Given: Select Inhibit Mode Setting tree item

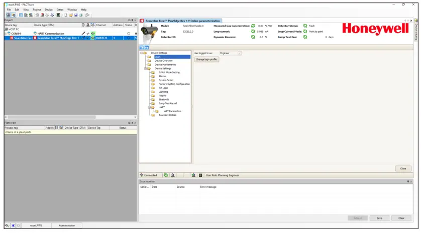Looking at the screenshot, I should 169,72.
